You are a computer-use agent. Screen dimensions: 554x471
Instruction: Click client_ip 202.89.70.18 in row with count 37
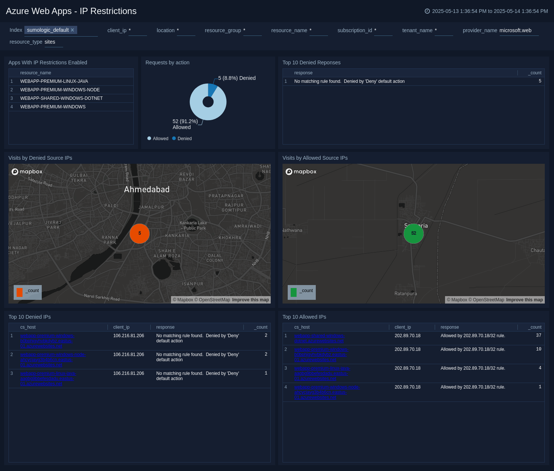[x=407, y=336]
